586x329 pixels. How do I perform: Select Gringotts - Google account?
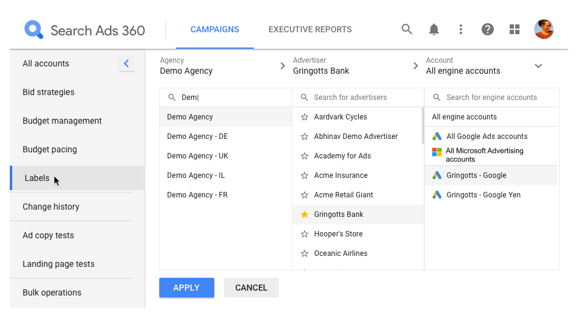[x=491, y=175]
